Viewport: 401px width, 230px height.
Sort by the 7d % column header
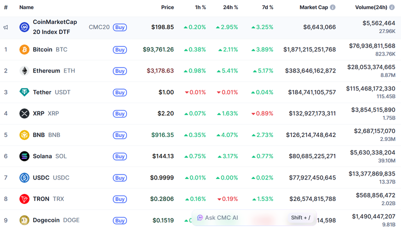point(267,7)
